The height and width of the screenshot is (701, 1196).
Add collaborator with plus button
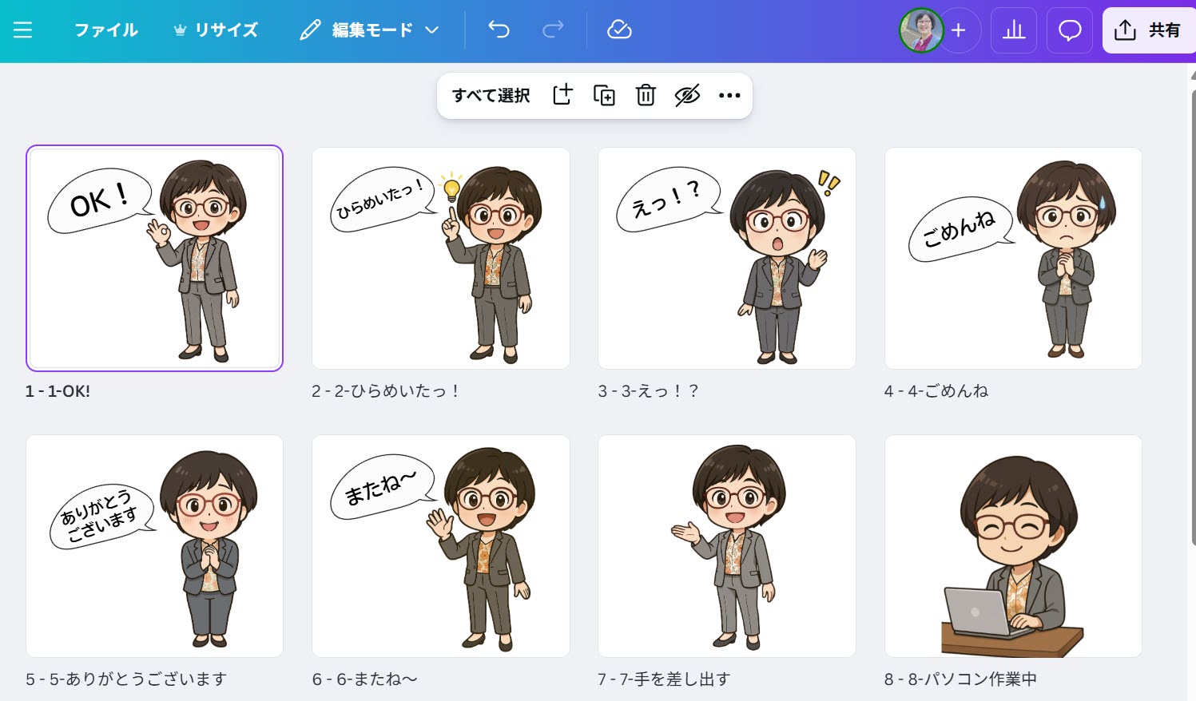[x=959, y=30]
